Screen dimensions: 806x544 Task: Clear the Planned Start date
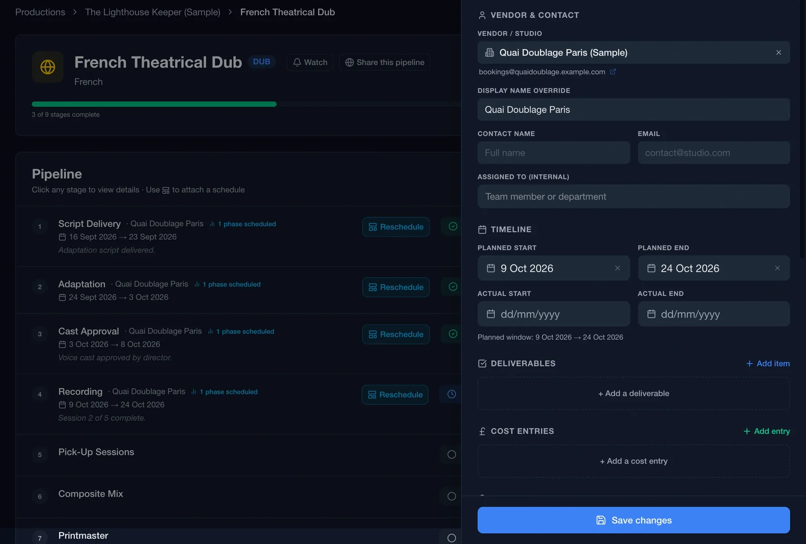click(x=617, y=268)
